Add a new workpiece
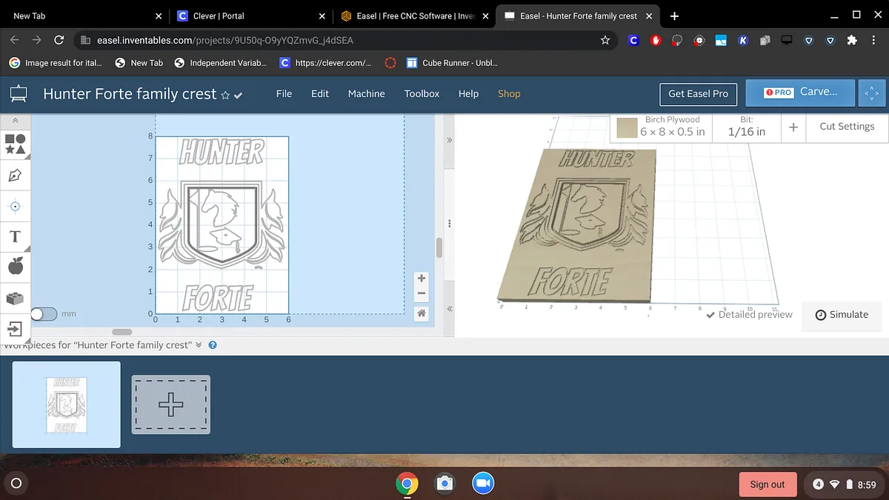 pos(171,404)
